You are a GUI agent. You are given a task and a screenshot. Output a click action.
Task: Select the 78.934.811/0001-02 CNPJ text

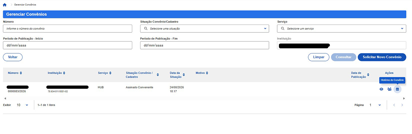coord(58,92)
